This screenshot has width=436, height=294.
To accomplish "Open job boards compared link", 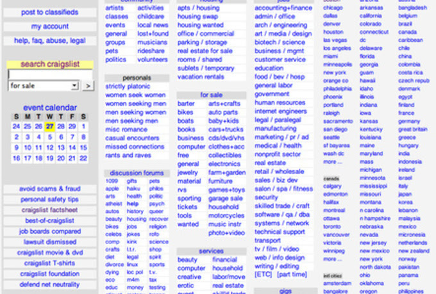I will pyautogui.click(x=50, y=231).
